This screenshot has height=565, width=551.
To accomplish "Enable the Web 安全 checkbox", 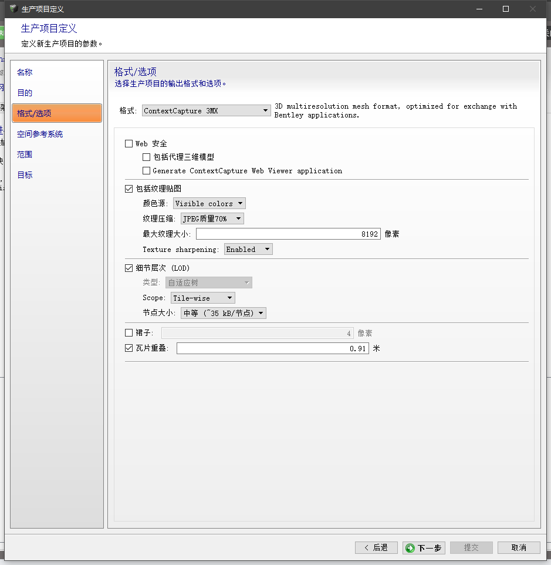I will pos(129,143).
